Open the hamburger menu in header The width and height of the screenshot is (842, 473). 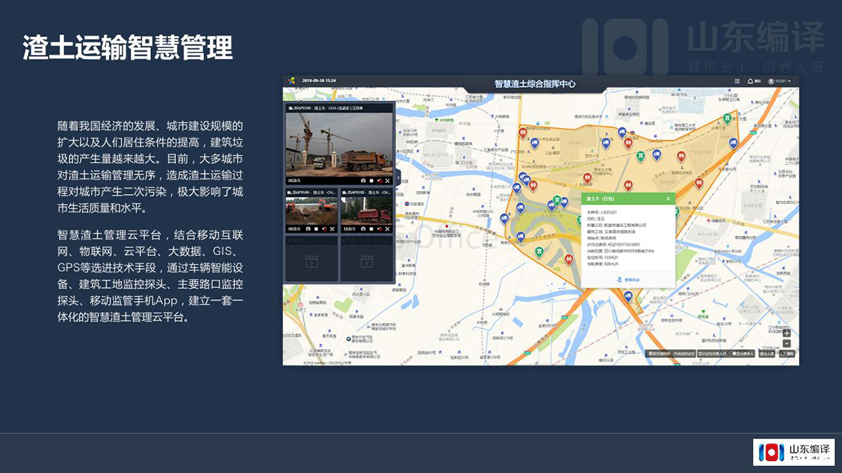click(x=737, y=81)
